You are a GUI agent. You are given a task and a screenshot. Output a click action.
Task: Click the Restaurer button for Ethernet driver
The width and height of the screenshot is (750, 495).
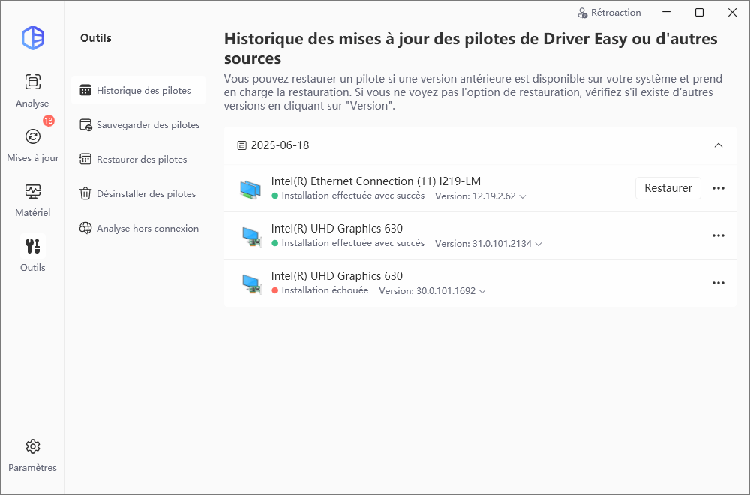click(x=668, y=188)
